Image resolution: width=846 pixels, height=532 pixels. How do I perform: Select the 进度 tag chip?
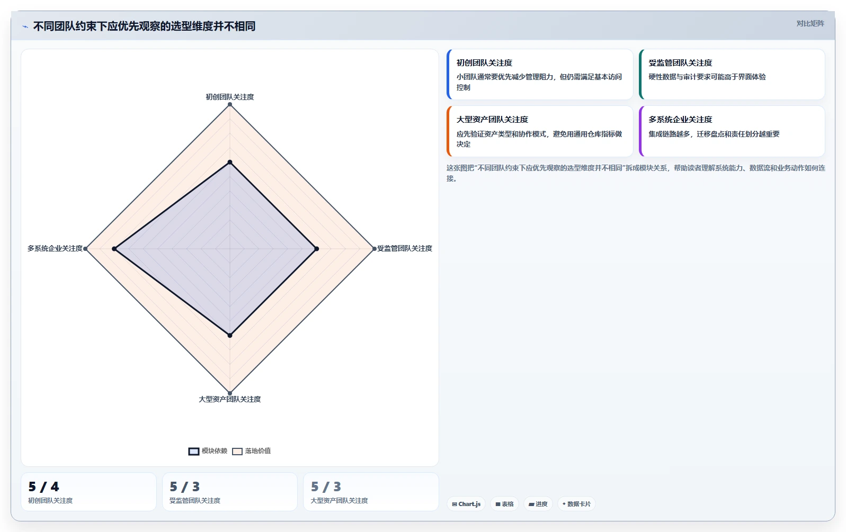pos(538,504)
